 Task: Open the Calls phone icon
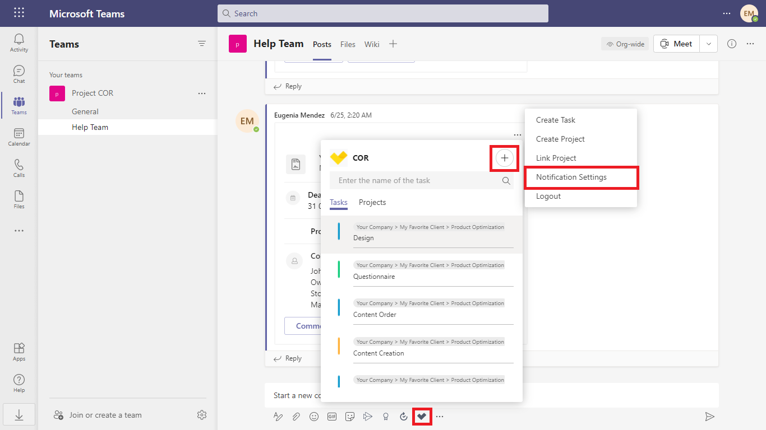click(19, 168)
